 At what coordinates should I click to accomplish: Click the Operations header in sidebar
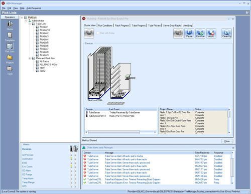click(x=10, y=17)
